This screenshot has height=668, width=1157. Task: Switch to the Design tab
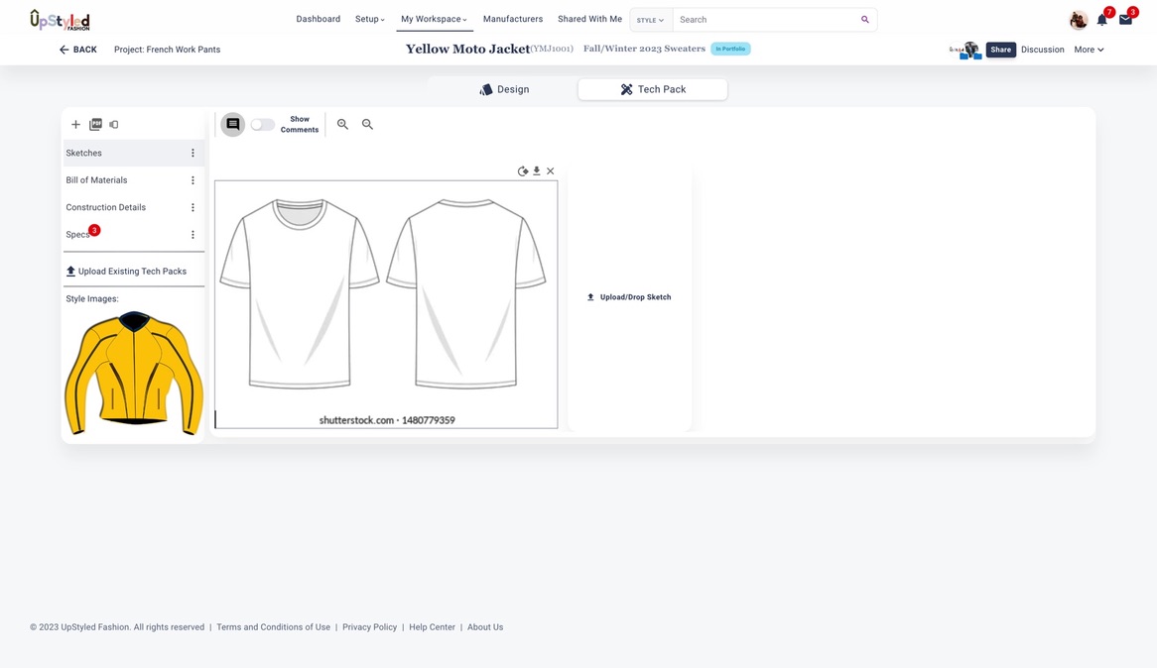504,89
